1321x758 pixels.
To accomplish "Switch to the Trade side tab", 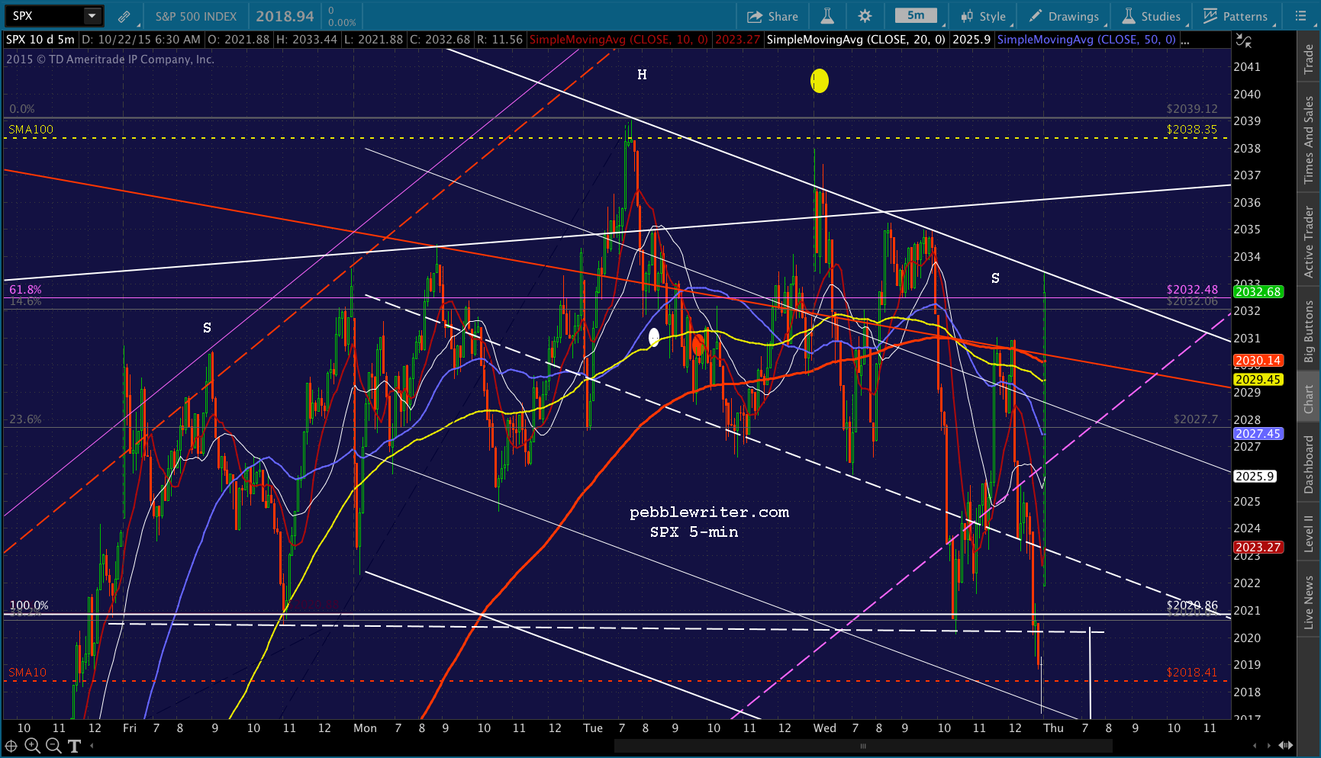I will [1309, 59].
